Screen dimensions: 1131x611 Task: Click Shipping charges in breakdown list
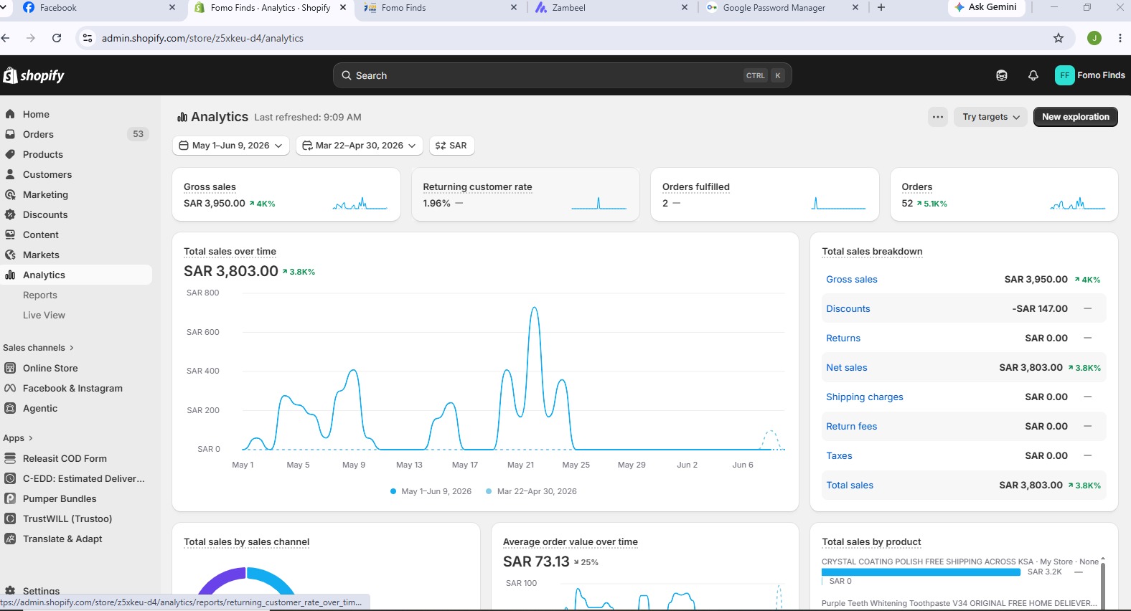point(865,397)
